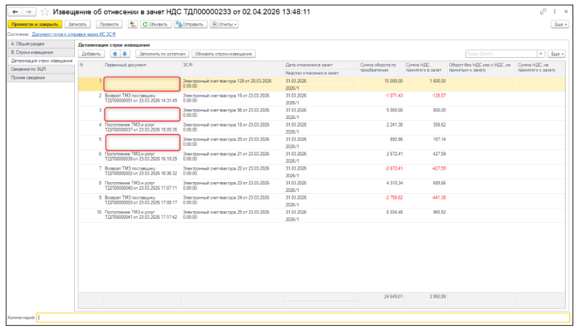578x328 pixels.
Task: Copy document link using chain icon
Action: [x=544, y=12]
